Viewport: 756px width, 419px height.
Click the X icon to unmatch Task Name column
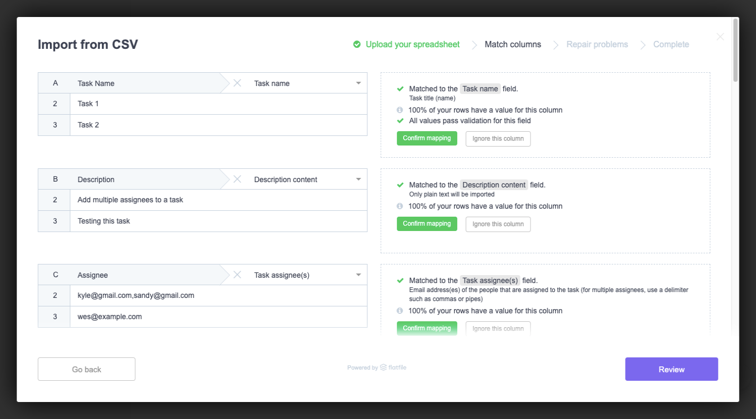coord(237,83)
